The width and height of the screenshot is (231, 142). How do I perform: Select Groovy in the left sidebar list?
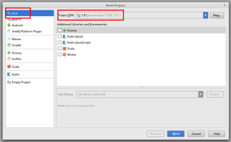(x=30, y=53)
